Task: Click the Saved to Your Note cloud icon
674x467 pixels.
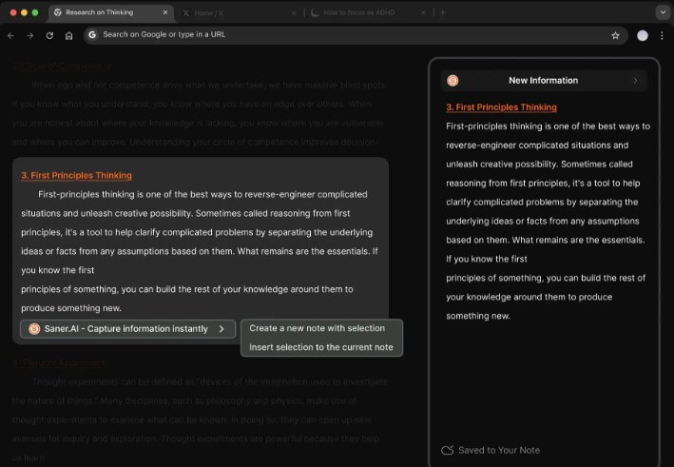Action: pos(448,450)
